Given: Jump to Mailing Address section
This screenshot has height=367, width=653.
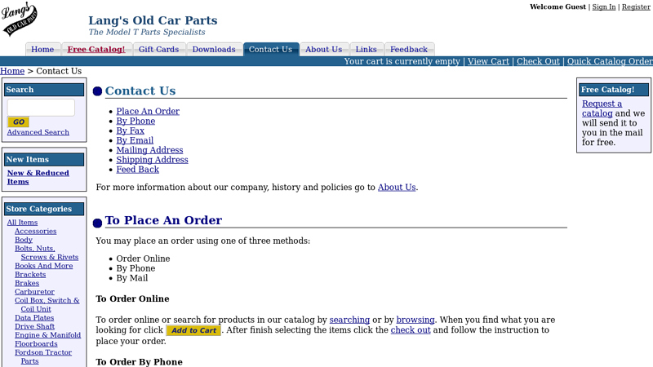Looking at the screenshot, I should click(x=149, y=150).
